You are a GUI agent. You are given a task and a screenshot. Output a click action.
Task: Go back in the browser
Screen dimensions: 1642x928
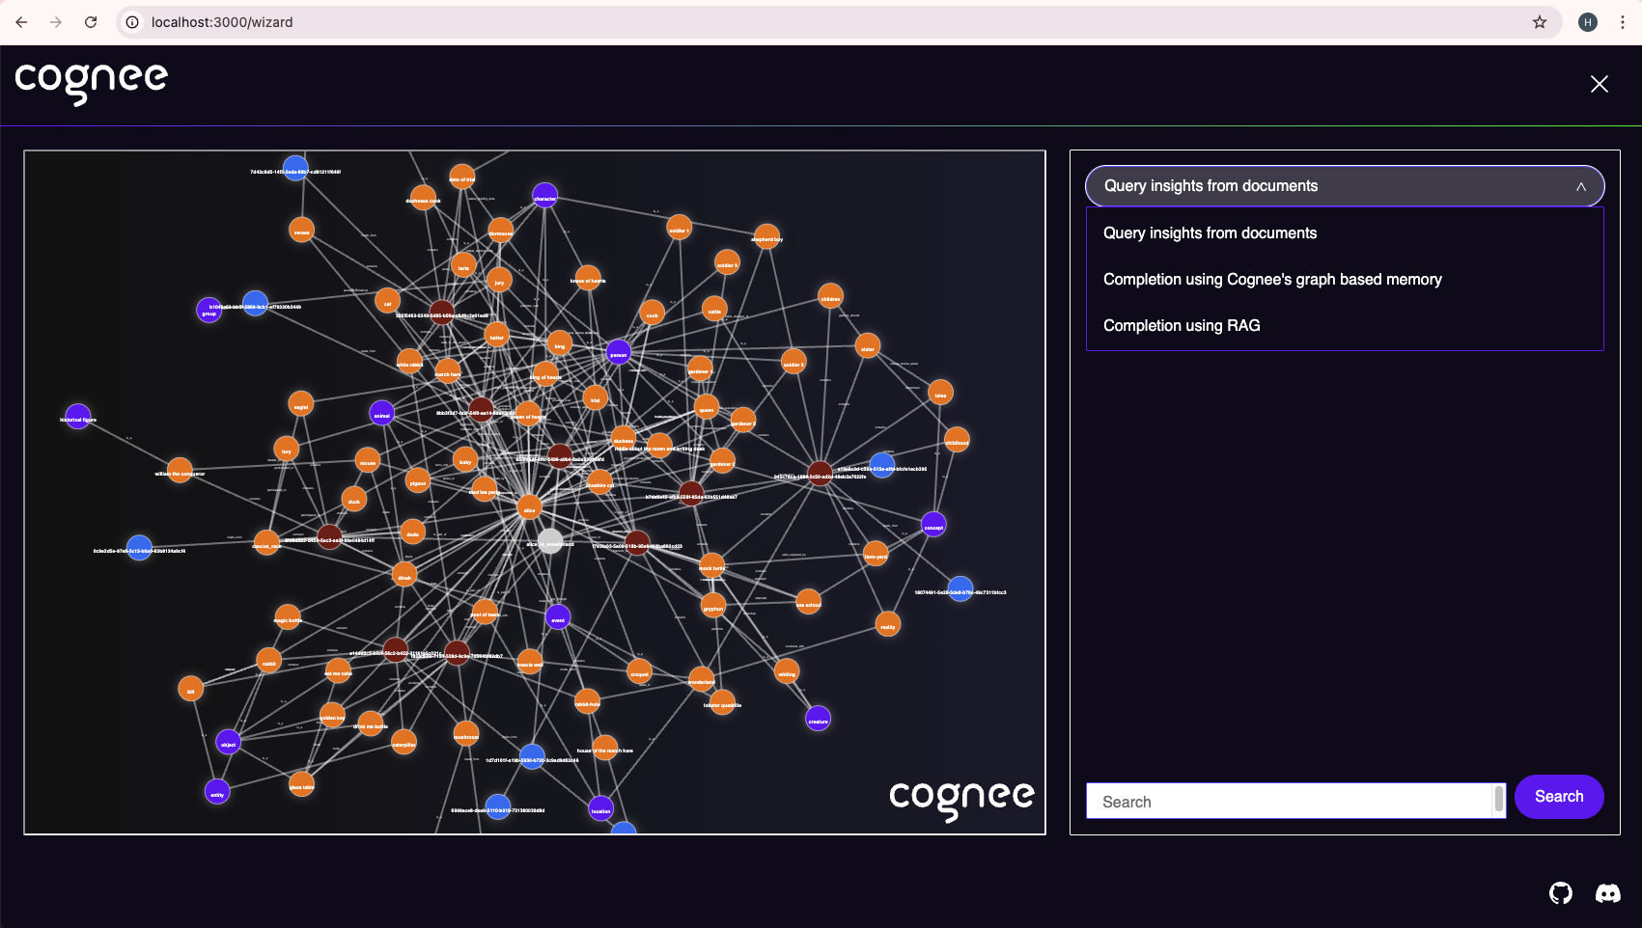21,22
